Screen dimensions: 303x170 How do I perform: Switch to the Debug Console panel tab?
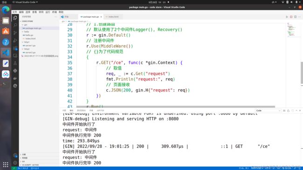81,111
